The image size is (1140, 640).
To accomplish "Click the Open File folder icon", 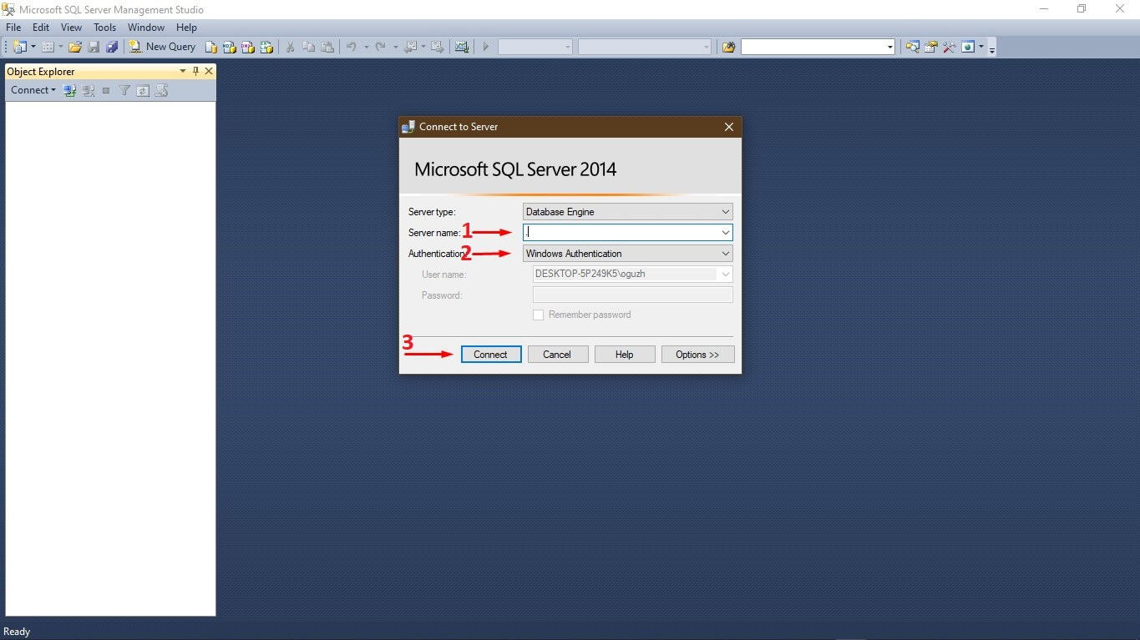I will coord(75,47).
